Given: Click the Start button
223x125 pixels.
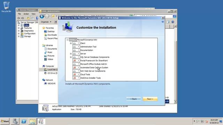Looking at the screenshot, I should (x=5, y=121).
